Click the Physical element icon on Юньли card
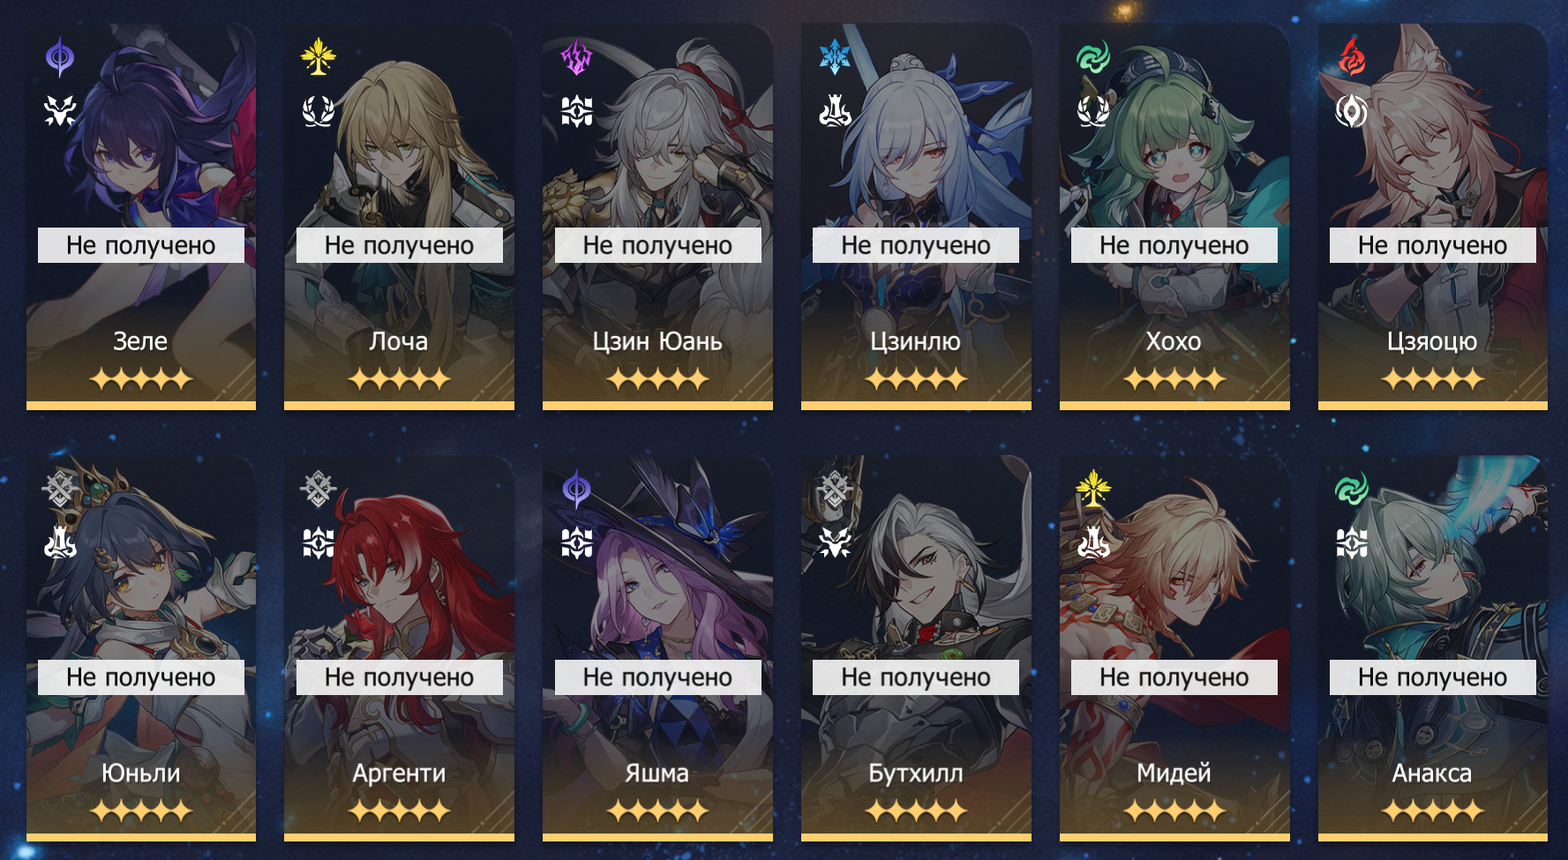Image resolution: width=1568 pixels, height=860 pixels. click(x=60, y=489)
